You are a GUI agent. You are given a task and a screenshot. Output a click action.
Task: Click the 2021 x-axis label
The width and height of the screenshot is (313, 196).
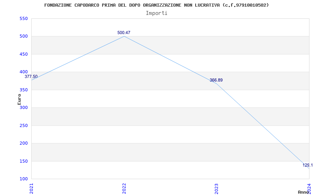pyautogui.click(x=31, y=189)
